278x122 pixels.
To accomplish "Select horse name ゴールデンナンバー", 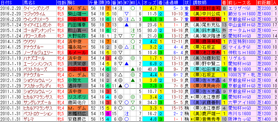I will coord(39,31).
